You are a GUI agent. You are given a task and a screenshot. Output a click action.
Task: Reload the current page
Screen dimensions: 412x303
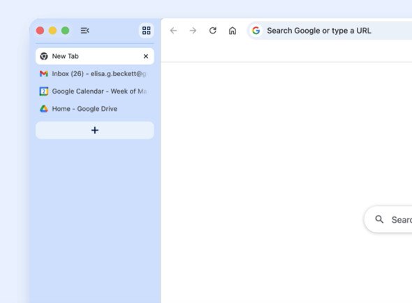pos(213,31)
